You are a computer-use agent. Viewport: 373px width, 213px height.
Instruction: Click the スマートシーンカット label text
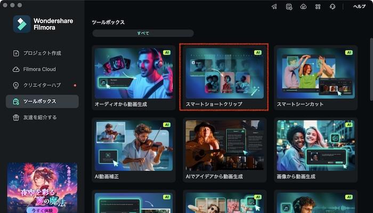(x=300, y=104)
